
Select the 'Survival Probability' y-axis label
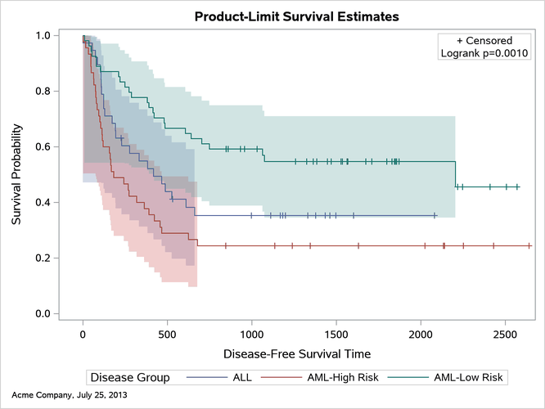click(16, 174)
